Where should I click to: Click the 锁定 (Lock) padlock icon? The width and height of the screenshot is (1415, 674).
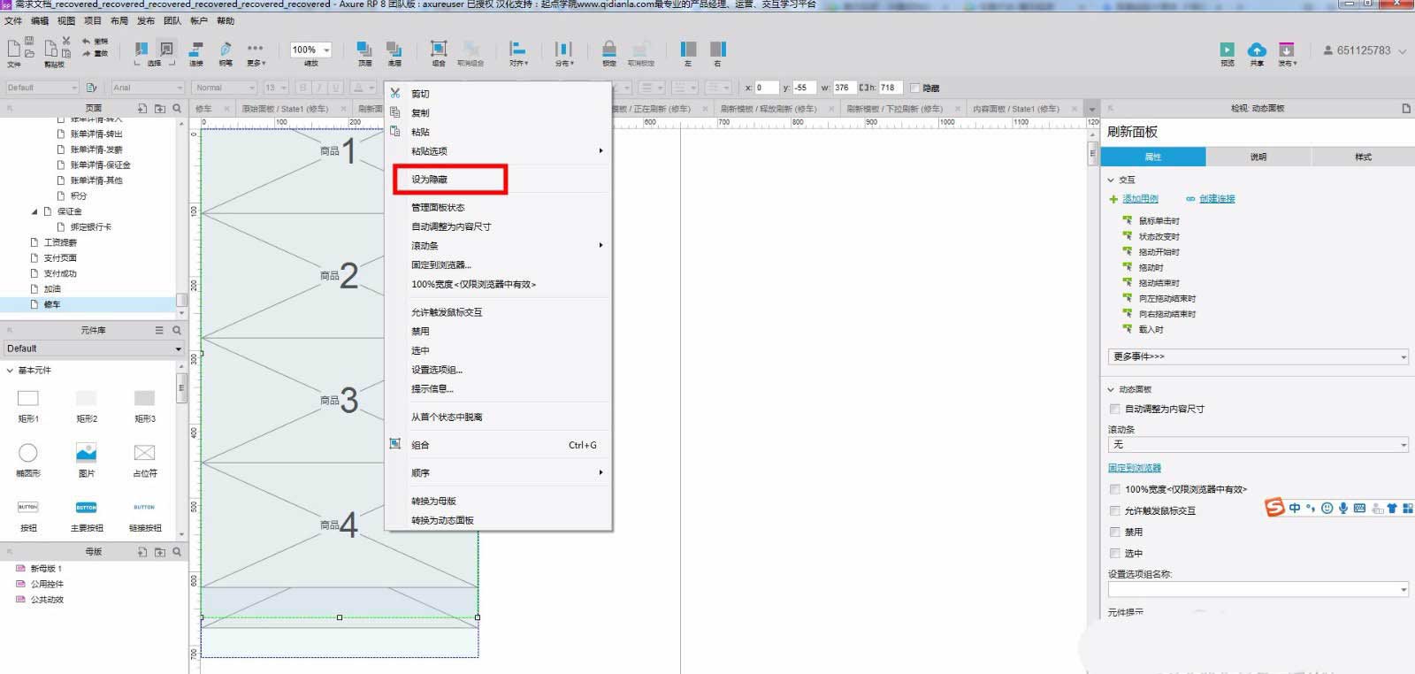click(609, 50)
